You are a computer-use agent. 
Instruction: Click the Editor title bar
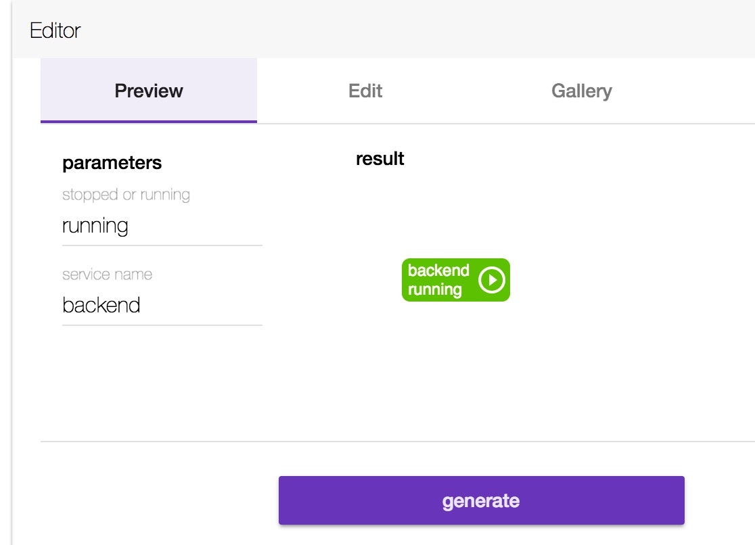(x=54, y=30)
